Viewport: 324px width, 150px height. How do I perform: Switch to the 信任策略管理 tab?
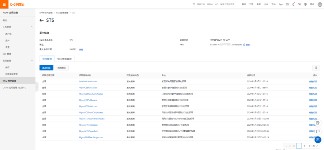point(64,59)
